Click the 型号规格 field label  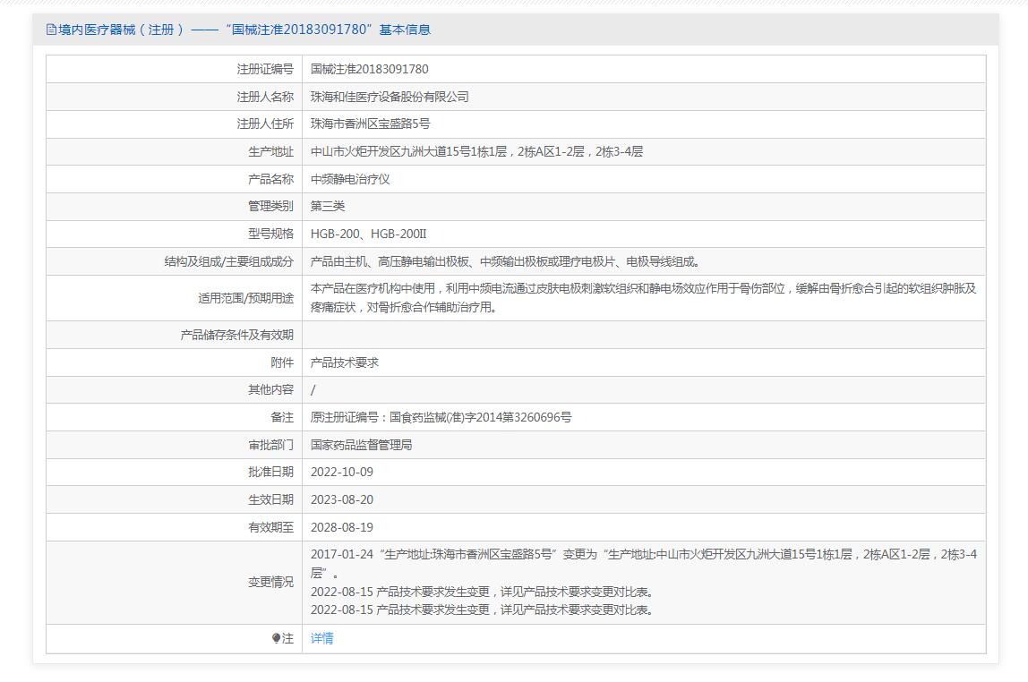point(270,234)
